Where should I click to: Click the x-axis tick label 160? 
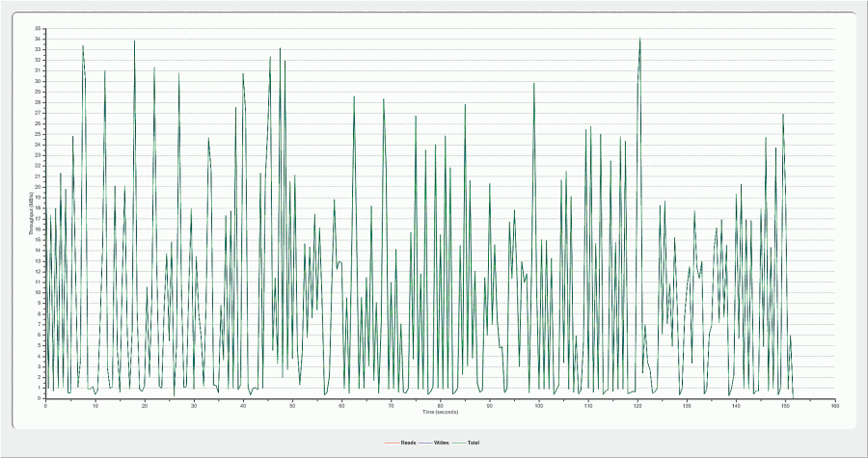click(x=835, y=405)
